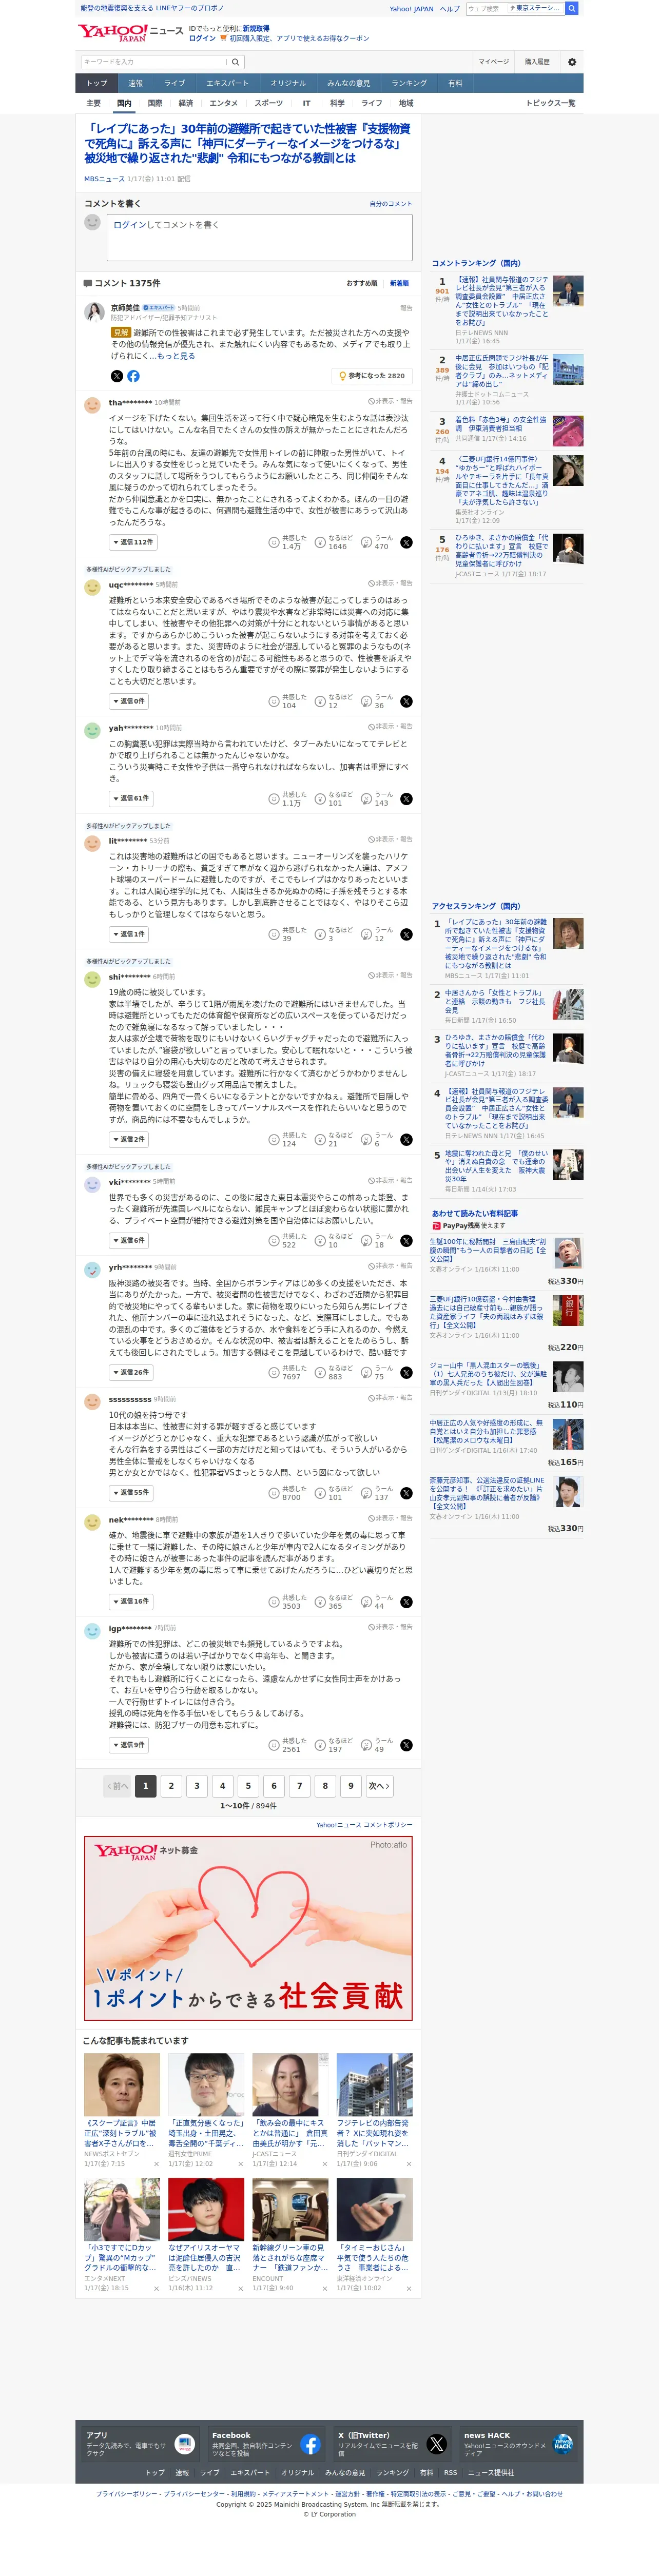Click うーん 49 on igp comment

tap(378, 1745)
